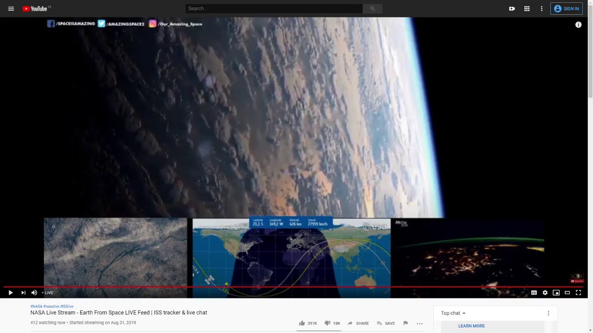
Task: Click the channel watermark subscribe thumbnail
Action: click(x=577, y=278)
